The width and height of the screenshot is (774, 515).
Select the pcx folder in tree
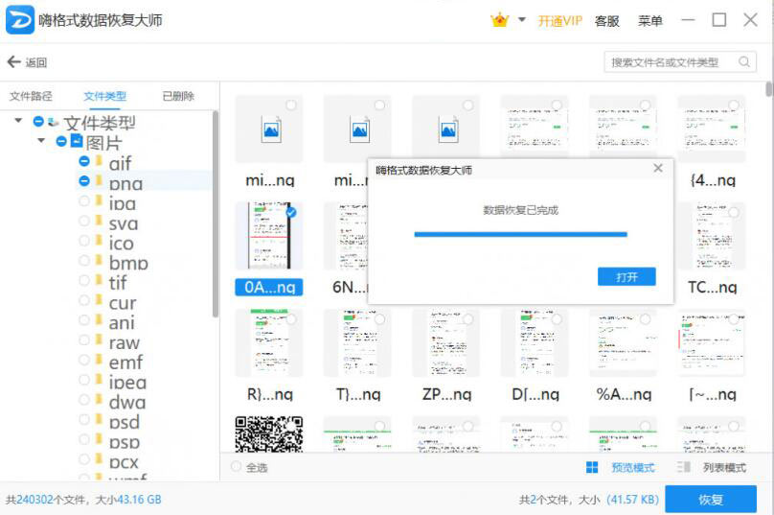point(124,461)
